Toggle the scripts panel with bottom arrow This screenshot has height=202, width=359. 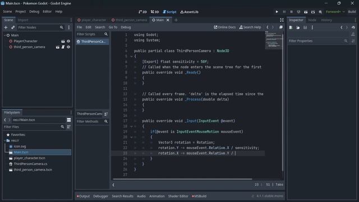113,185
